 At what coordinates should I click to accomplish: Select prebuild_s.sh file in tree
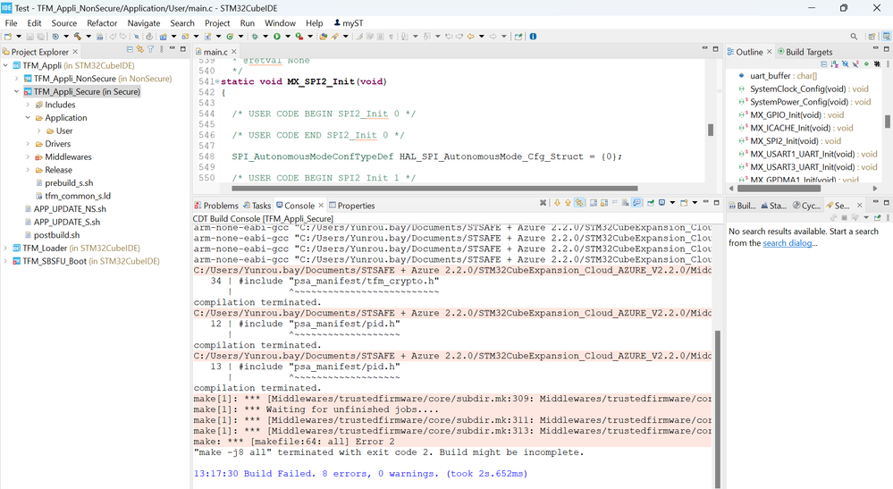click(x=69, y=182)
